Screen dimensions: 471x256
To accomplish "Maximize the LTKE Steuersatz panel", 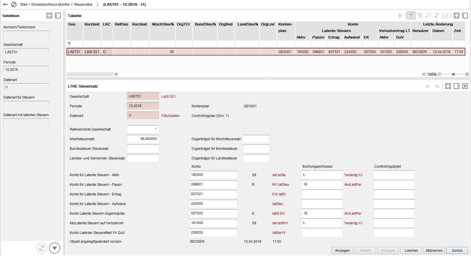I will [448, 86].
